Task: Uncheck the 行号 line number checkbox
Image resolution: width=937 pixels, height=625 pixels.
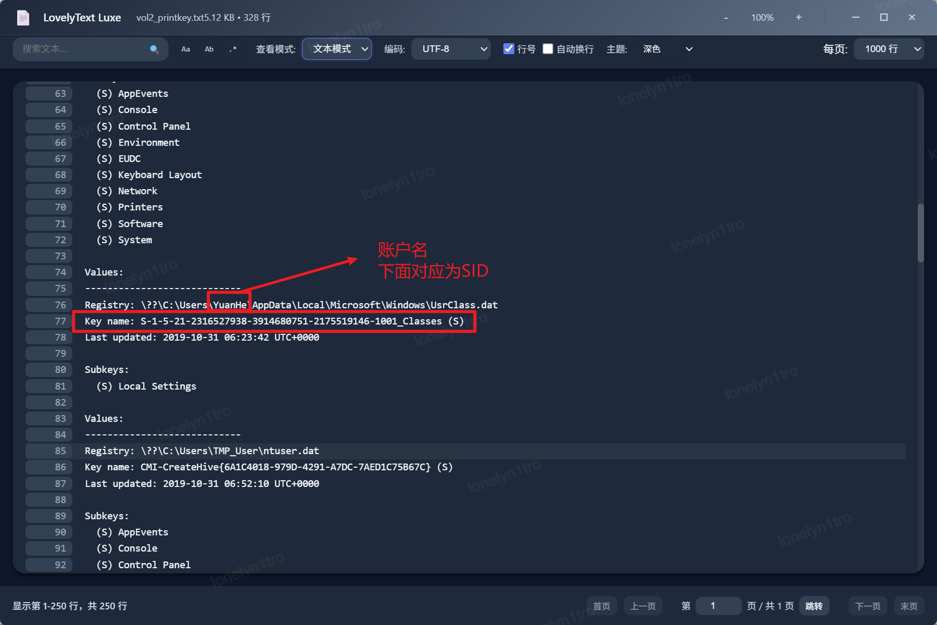Action: tap(509, 48)
